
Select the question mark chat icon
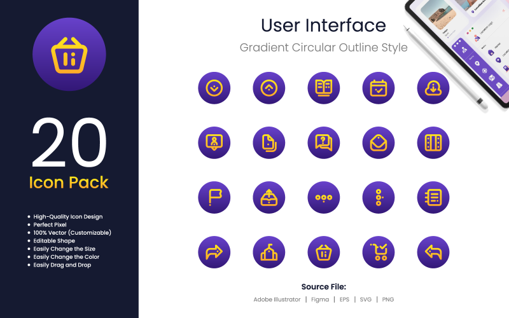[x=323, y=142]
